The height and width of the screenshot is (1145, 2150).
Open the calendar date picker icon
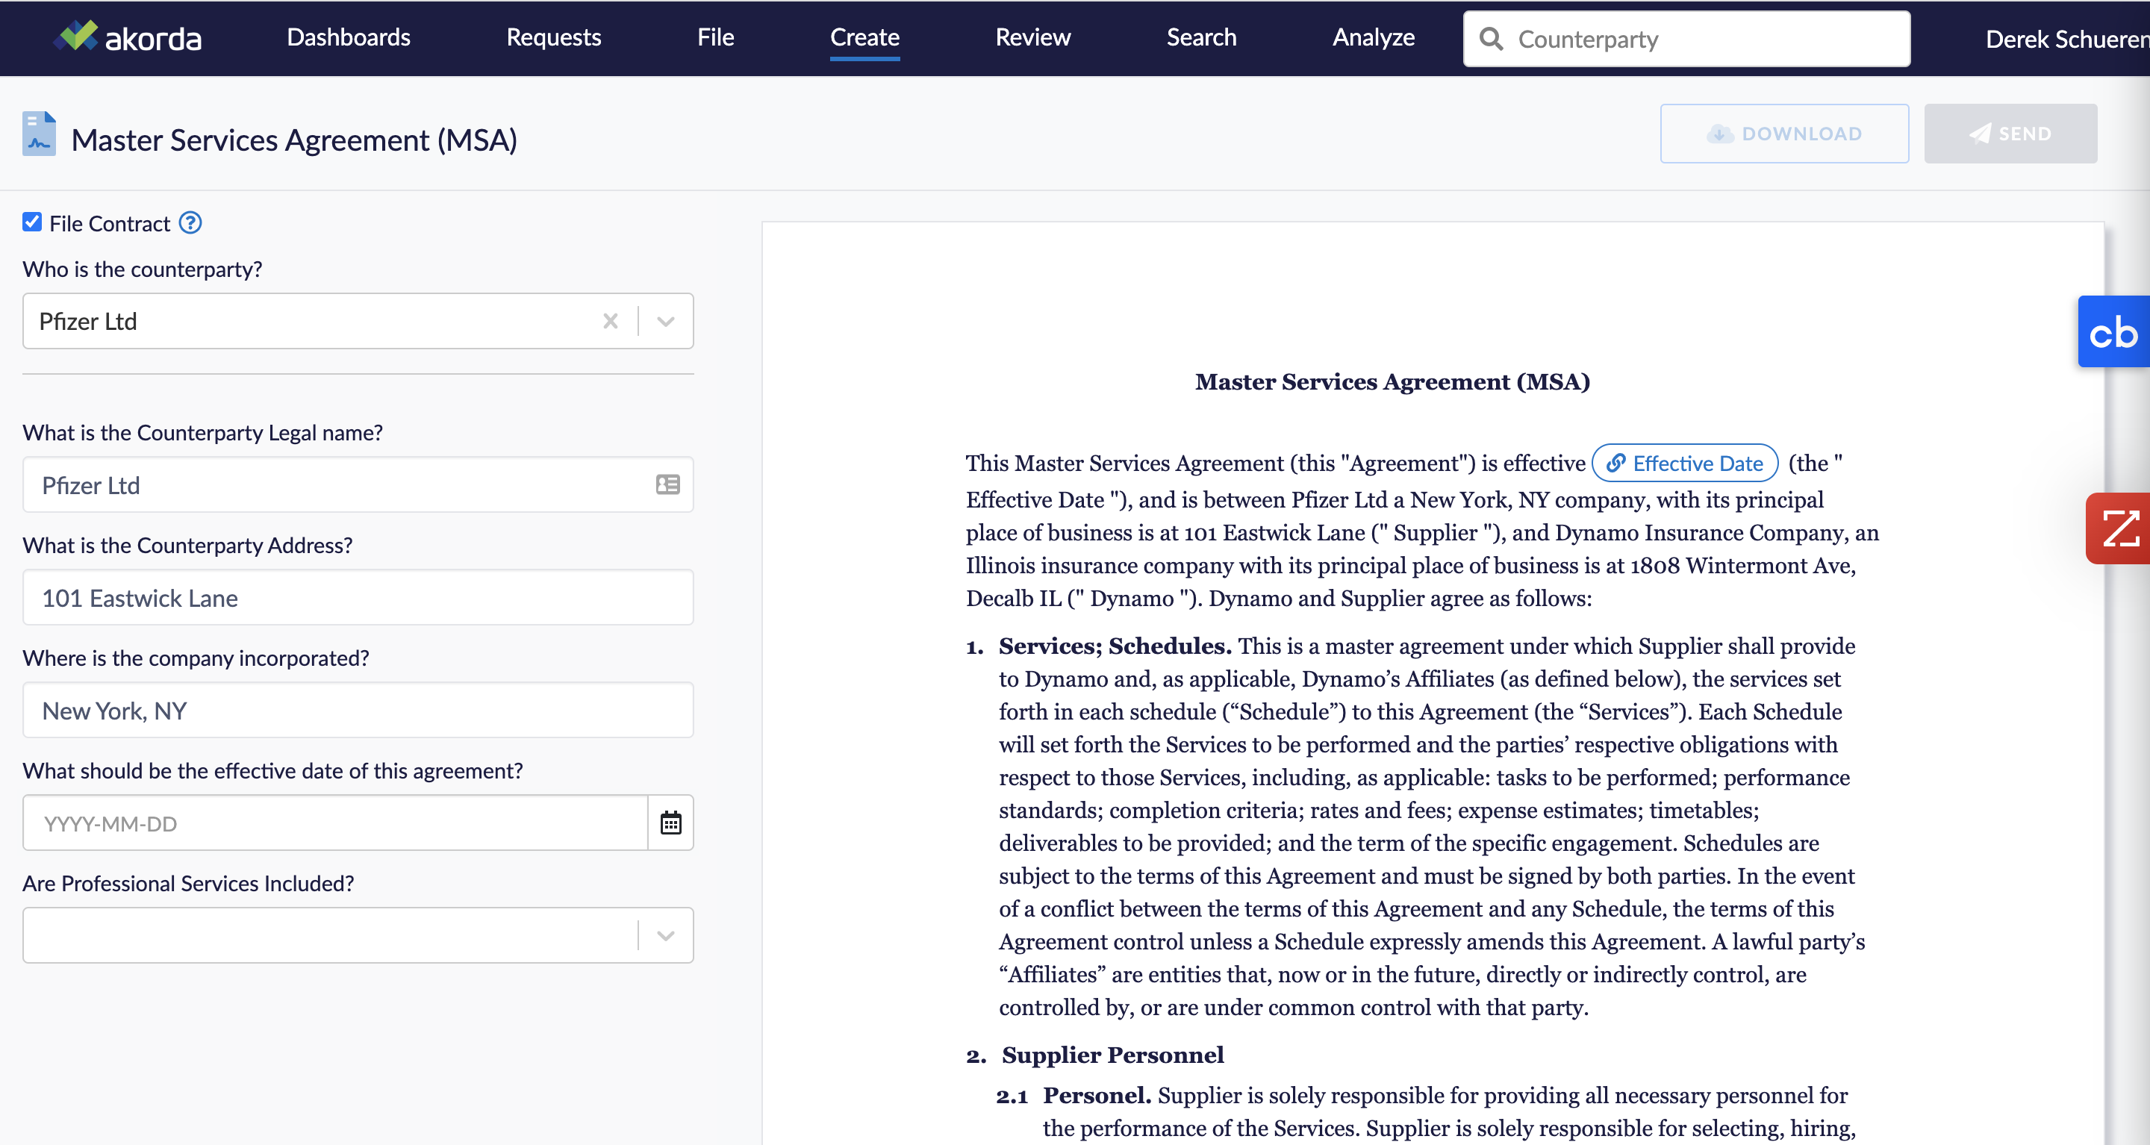click(x=670, y=823)
